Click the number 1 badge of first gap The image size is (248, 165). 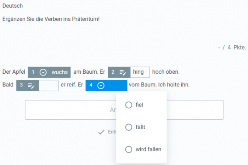33,72
